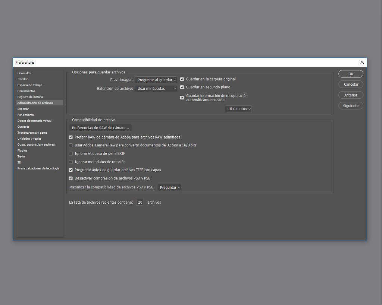Image resolution: width=382 pixels, height=305 pixels.
Task: Open 'Discos de memoria virtual' settings
Action: 34,121
